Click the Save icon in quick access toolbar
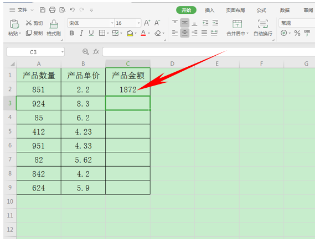The height and width of the screenshot is (239, 315). point(43,10)
